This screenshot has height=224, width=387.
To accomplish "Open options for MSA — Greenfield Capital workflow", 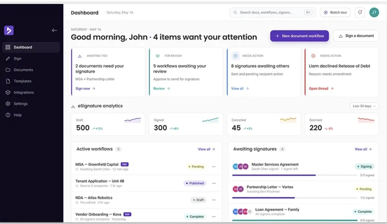I will point(214,167).
